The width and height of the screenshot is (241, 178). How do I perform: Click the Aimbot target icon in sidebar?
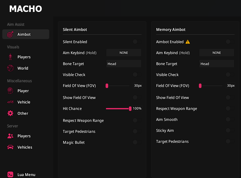coord(10,34)
